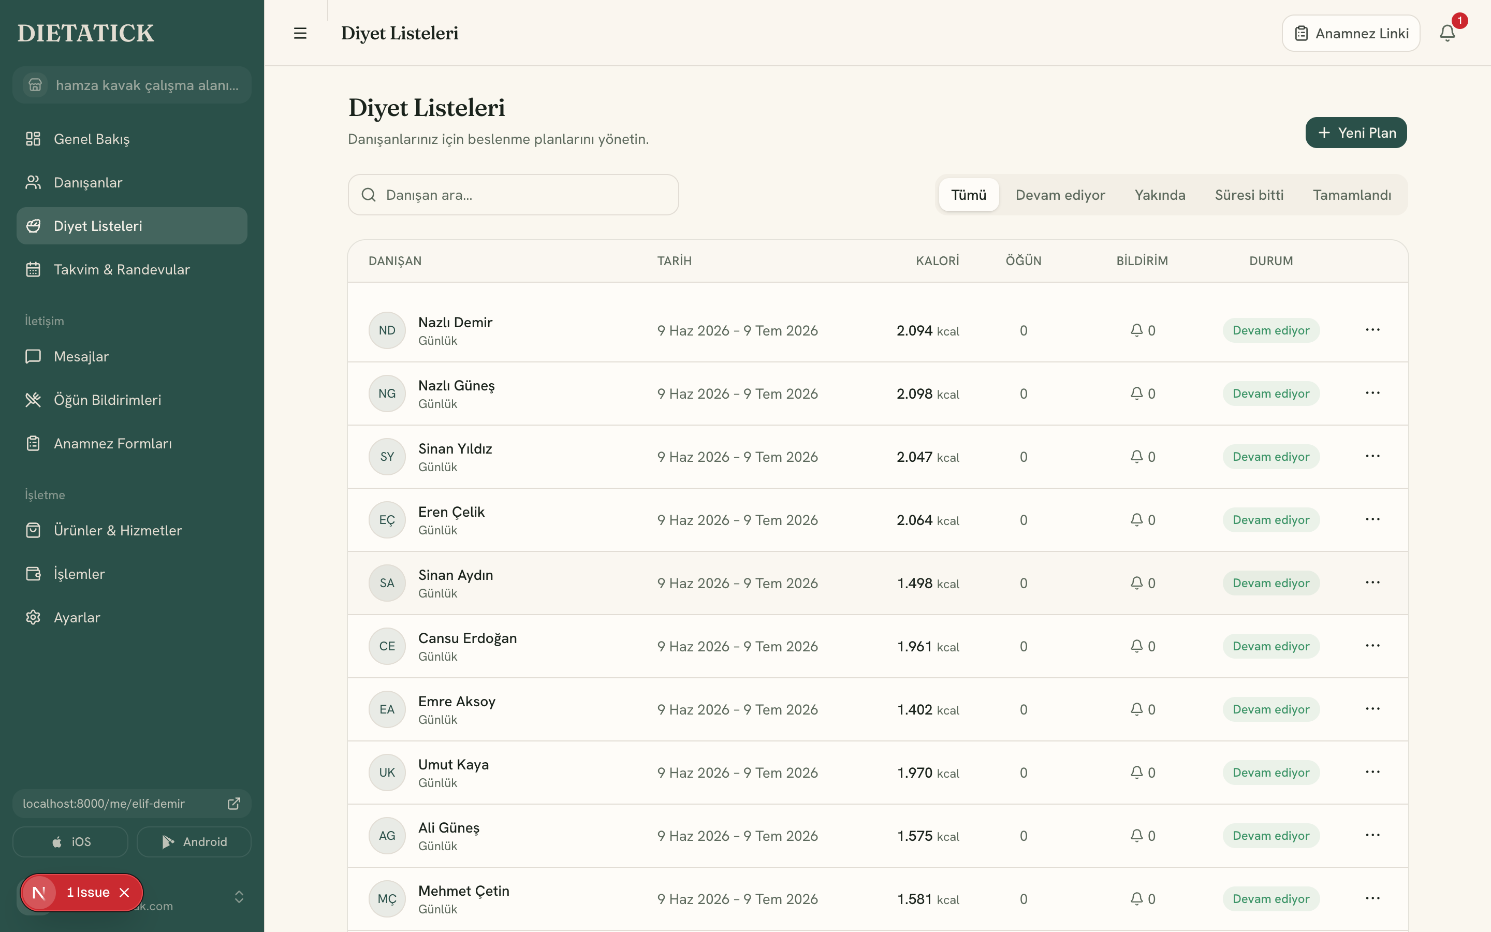The image size is (1491, 932).
Task: Click the Genel Bakış dashboard icon
Action: coord(33,139)
